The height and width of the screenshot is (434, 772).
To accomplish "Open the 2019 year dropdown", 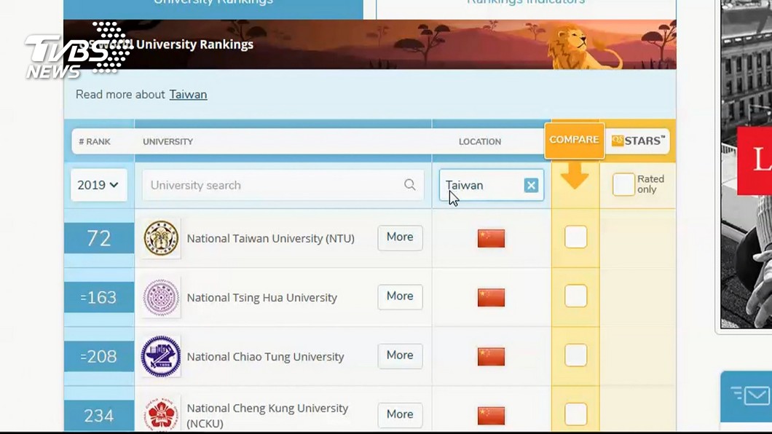I will pyautogui.click(x=98, y=185).
